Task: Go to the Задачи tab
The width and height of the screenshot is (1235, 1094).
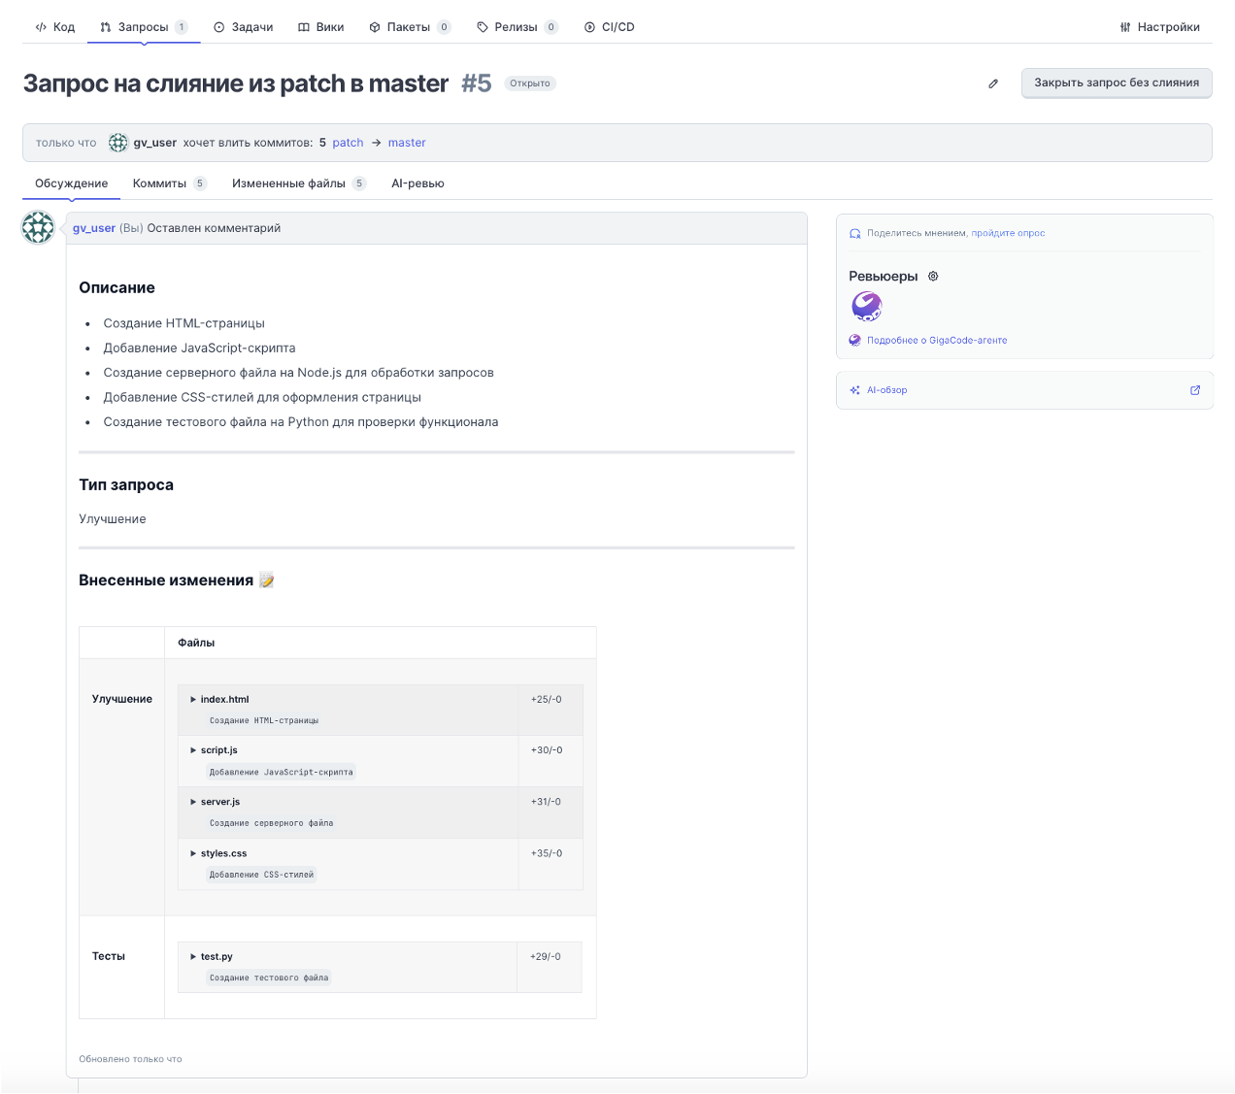Action: pos(243,27)
